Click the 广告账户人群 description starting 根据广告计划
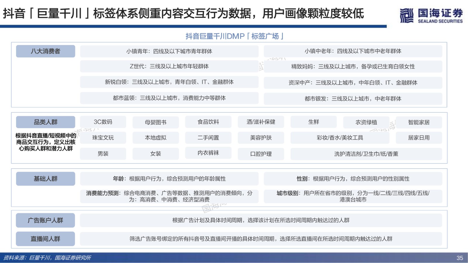This screenshot has height=263, width=468. tap(261, 220)
